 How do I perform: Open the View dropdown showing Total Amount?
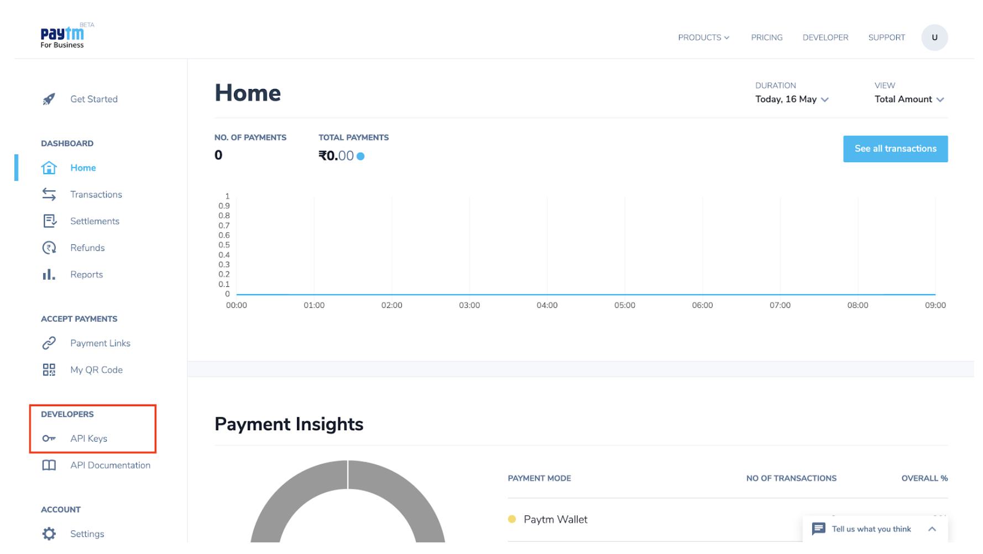pos(909,100)
